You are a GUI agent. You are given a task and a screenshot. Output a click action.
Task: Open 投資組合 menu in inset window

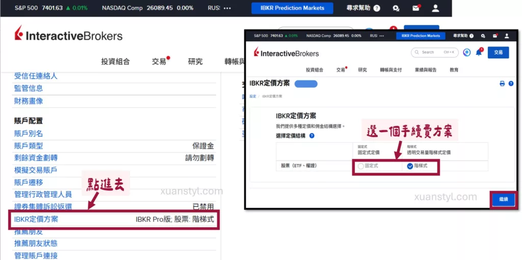coord(315,70)
